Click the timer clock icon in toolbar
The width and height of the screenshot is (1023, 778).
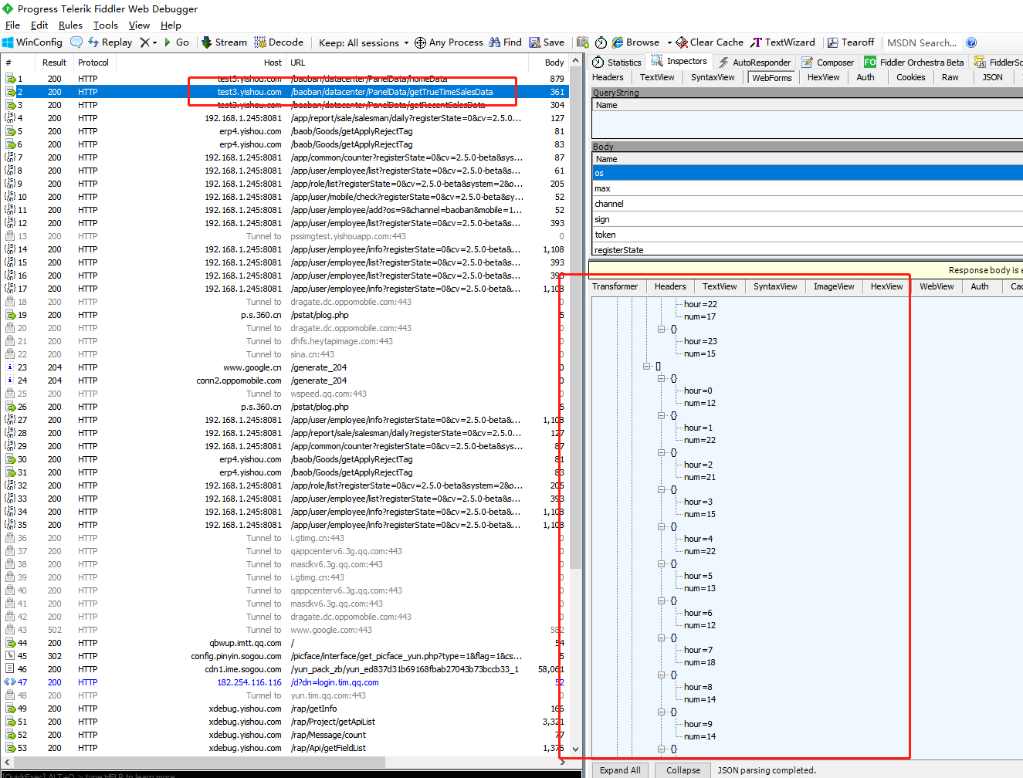pos(601,42)
